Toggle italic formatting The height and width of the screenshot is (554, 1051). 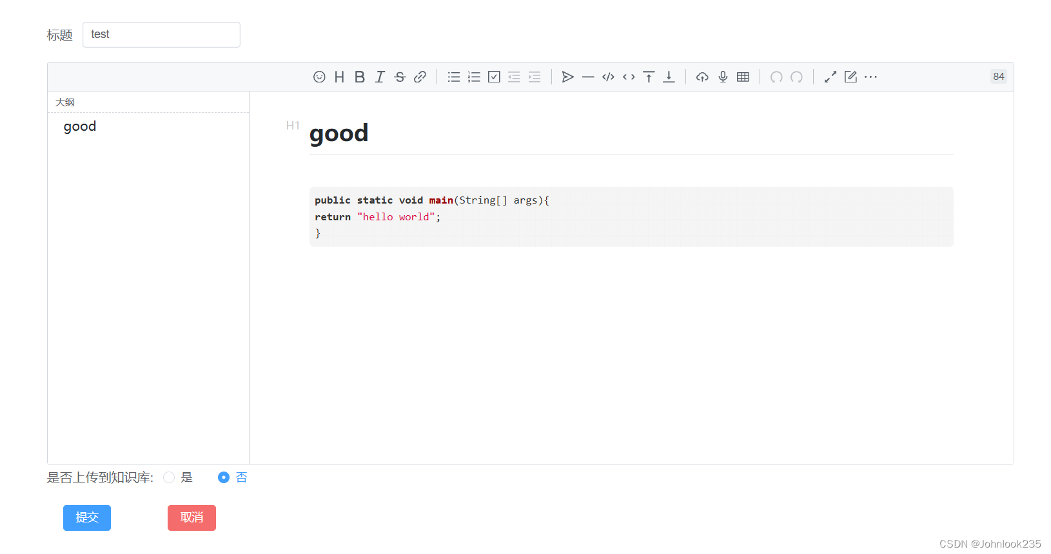[x=380, y=77]
